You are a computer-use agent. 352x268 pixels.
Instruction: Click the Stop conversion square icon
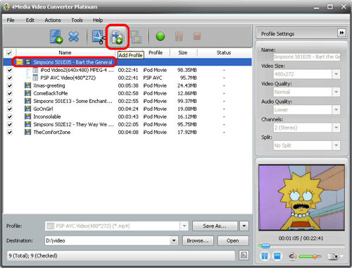197,36
